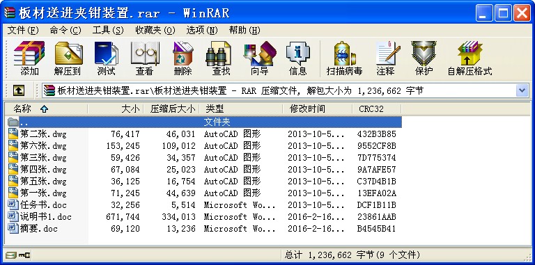Click CRC32 value 13EFA02A
Viewport: 535px width, 265px height.
coord(377,193)
